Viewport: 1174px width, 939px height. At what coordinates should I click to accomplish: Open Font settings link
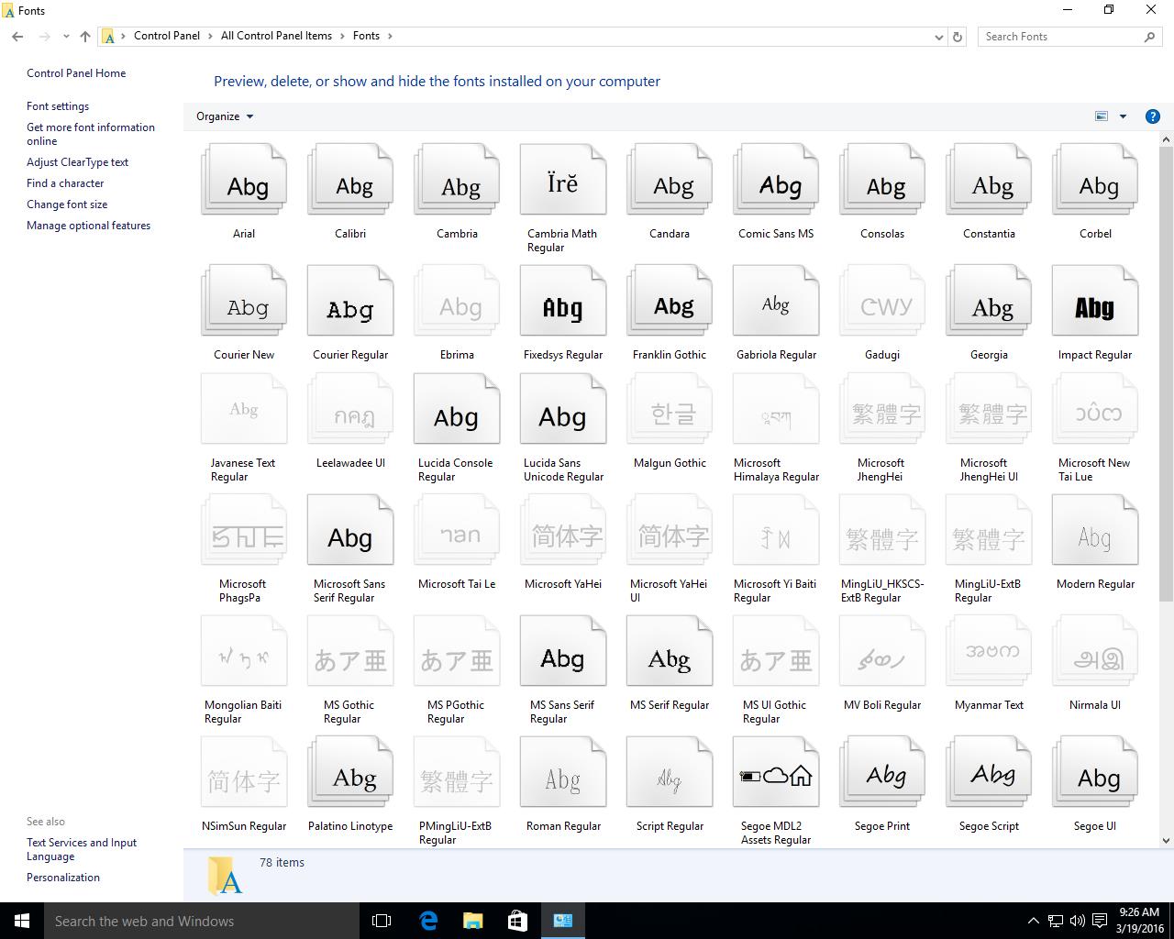[x=58, y=106]
